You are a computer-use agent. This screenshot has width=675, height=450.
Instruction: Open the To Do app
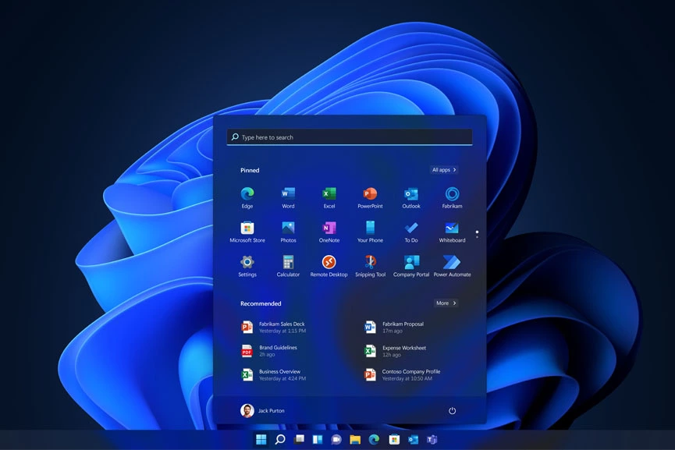pyautogui.click(x=411, y=227)
